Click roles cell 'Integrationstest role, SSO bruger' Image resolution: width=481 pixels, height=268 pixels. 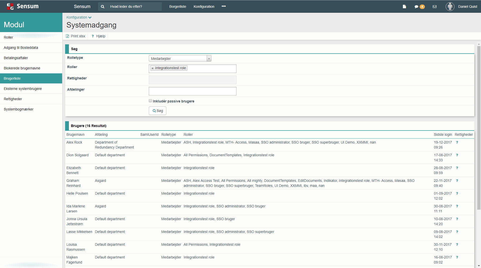(209, 219)
